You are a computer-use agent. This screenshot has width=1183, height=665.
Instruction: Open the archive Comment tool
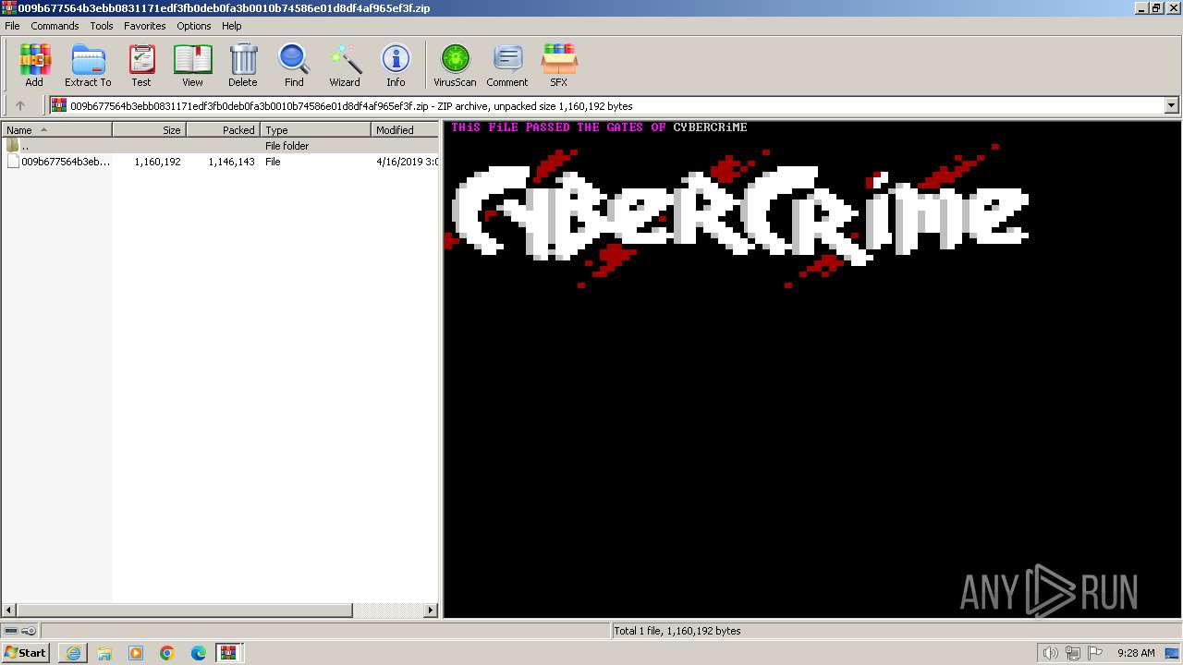pos(507,65)
